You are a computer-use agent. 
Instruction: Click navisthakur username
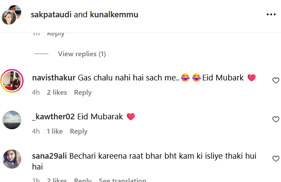[54, 78]
